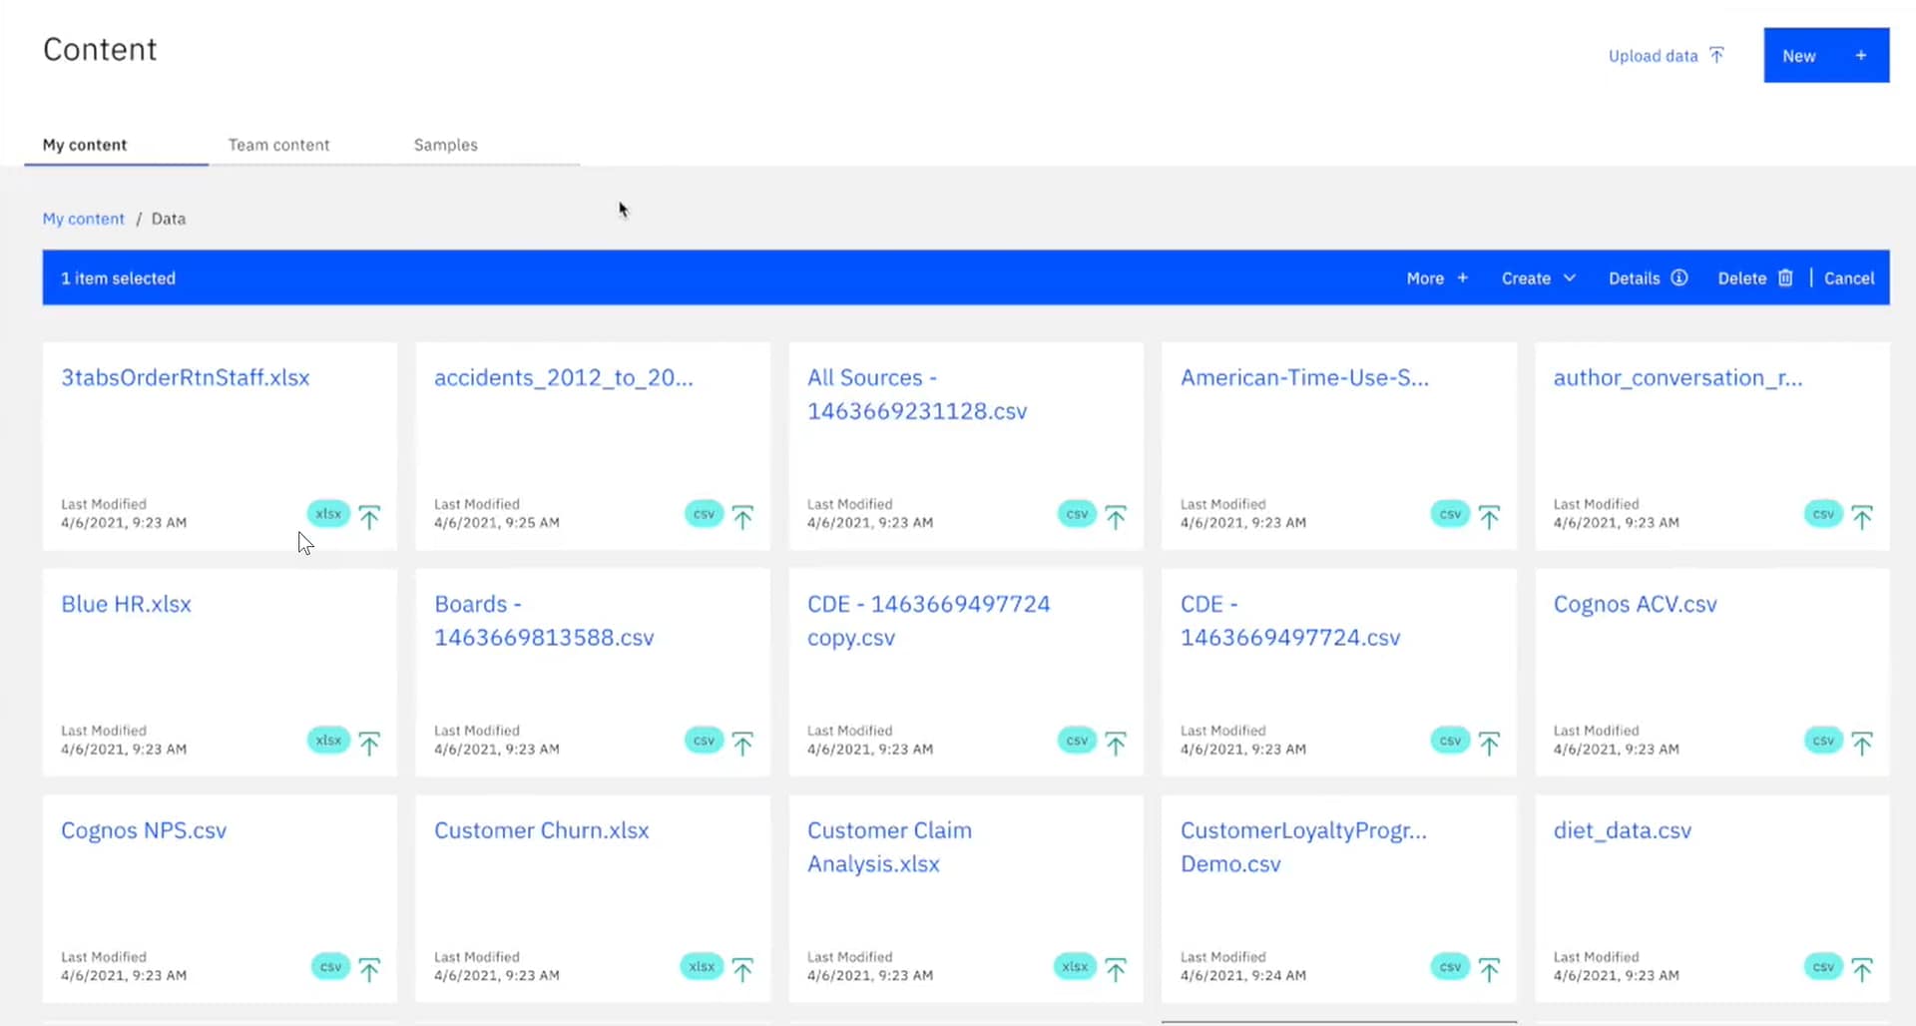Image resolution: width=1916 pixels, height=1026 pixels.
Task: Click upload arrow icon on diet_data.csv card
Action: pyautogui.click(x=1862, y=969)
